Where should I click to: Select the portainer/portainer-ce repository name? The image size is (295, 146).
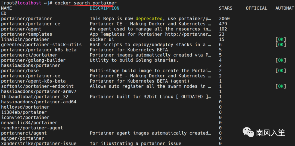(x=31, y=24)
